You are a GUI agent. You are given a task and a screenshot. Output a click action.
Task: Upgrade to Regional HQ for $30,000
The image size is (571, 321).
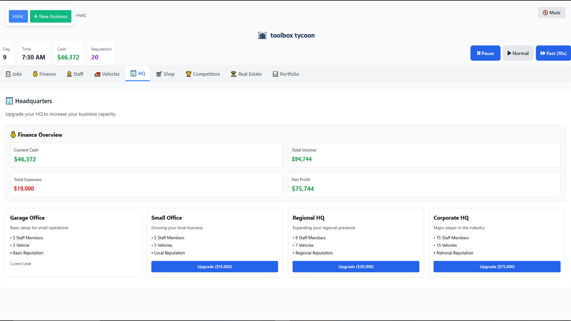[356, 267]
